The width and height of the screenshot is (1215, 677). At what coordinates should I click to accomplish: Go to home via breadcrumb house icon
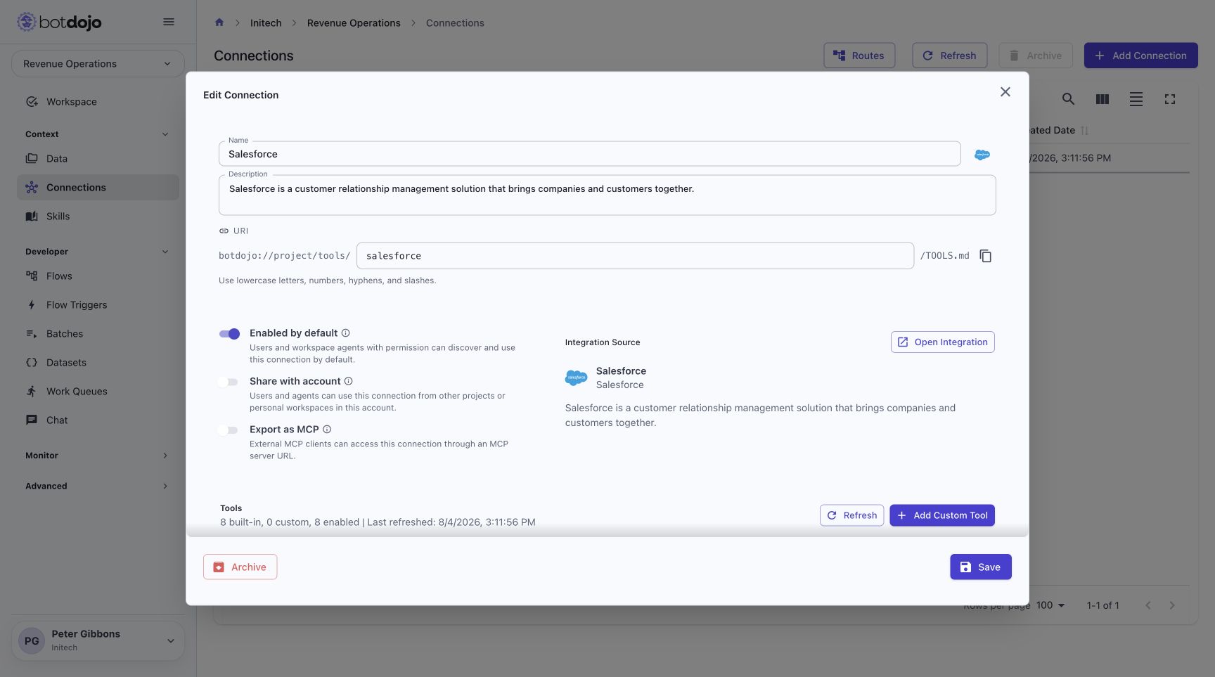[x=219, y=22]
